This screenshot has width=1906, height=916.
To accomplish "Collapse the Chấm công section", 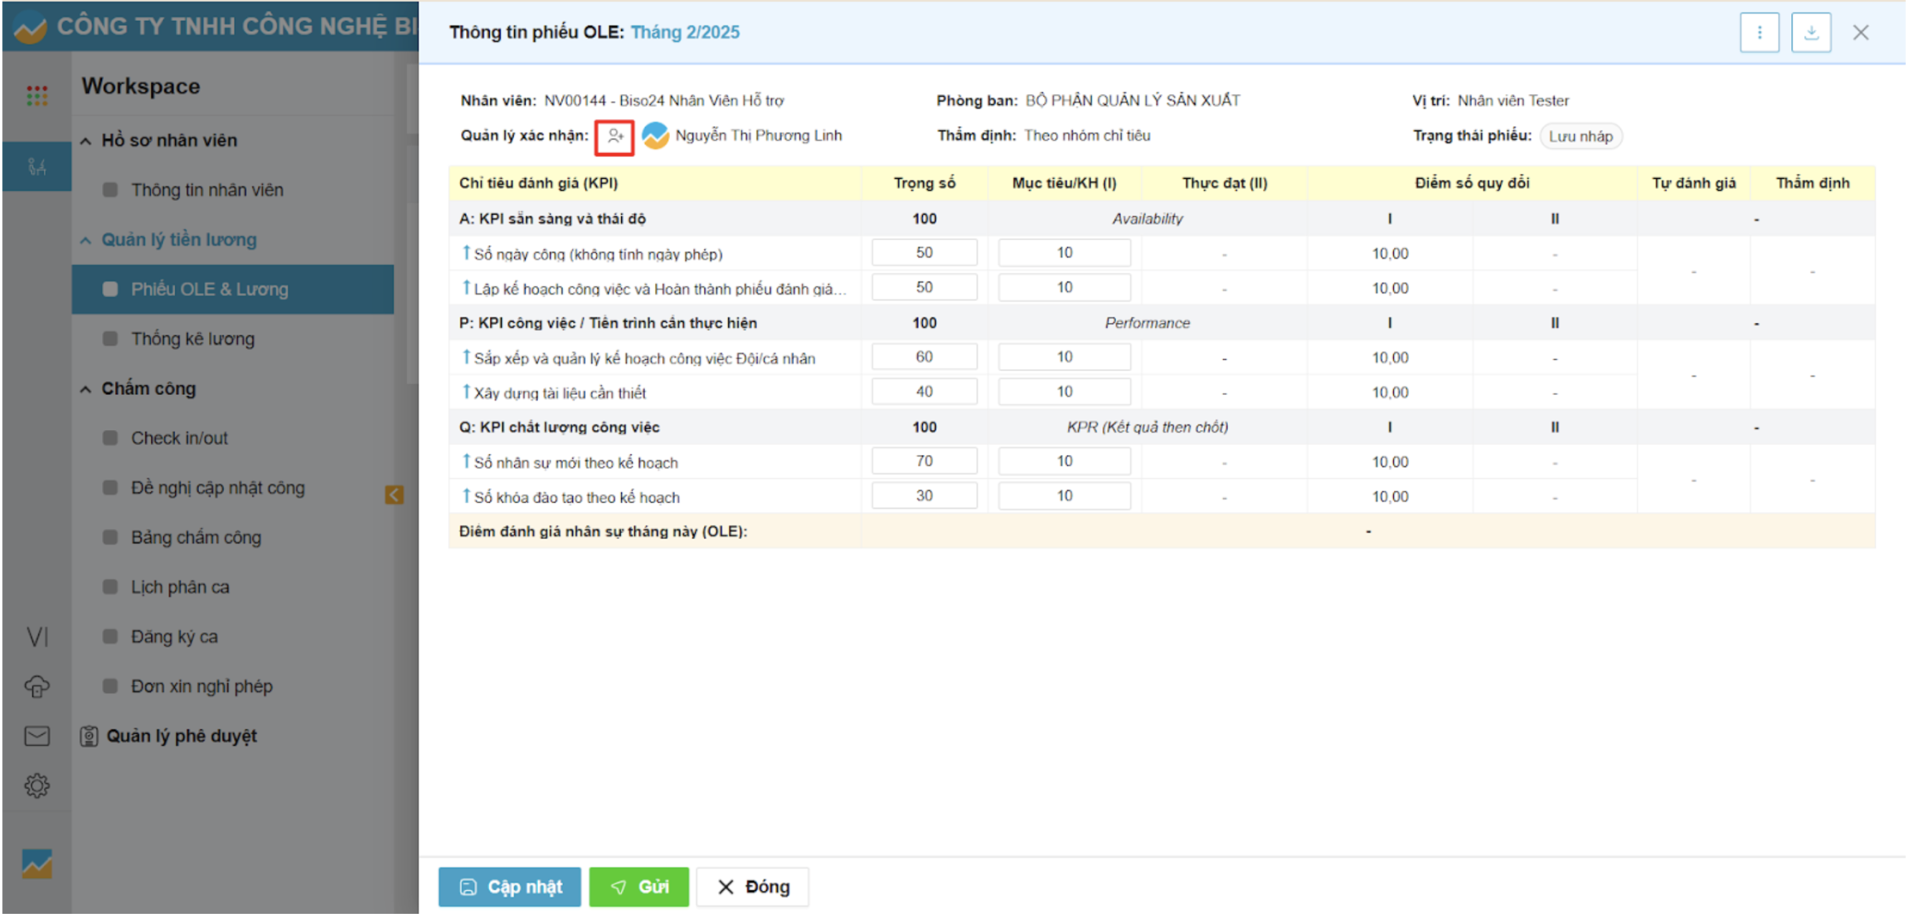I will [86, 389].
